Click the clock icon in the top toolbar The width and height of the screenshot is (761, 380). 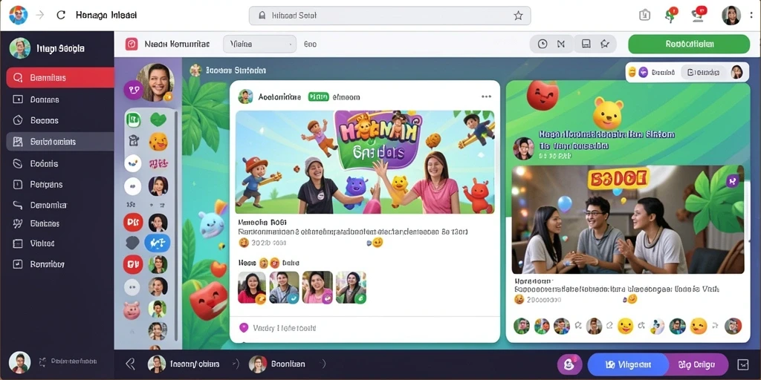coord(543,44)
